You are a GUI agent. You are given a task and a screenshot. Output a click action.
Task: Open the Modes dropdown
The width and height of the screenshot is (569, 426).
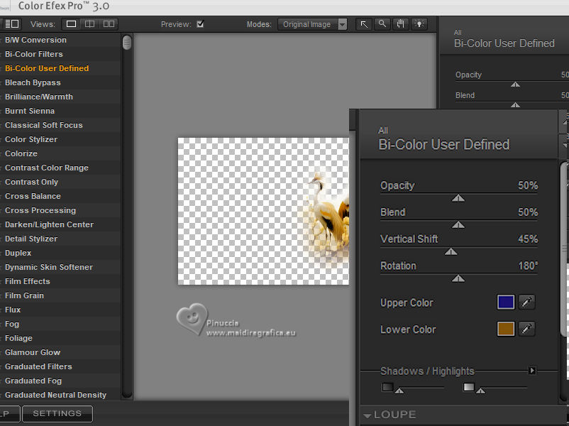click(x=343, y=24)
